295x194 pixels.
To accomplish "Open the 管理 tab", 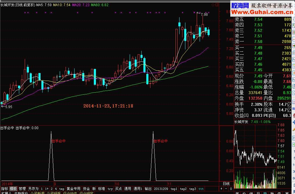I will coord(22,188).
